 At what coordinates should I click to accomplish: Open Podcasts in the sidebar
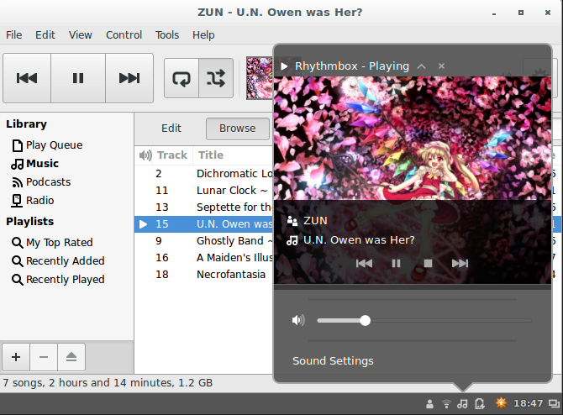point(41,182)
